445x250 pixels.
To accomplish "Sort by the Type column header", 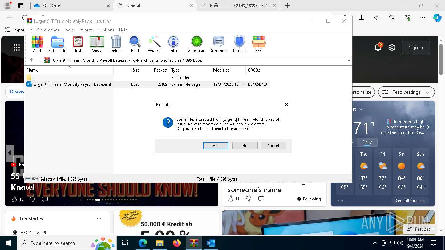I will pos(190,70).
